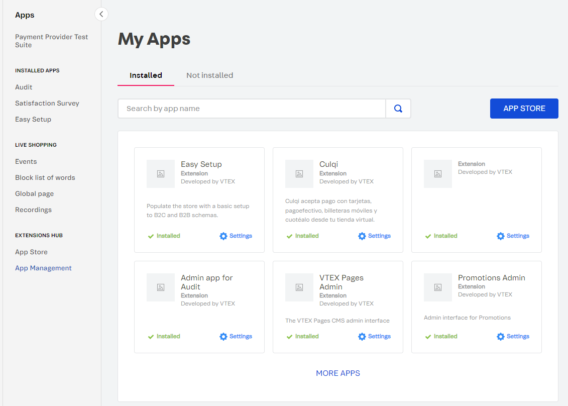Select the Installed tab
The height and width of the screenshot is (406, 568).
pos(146,75)
